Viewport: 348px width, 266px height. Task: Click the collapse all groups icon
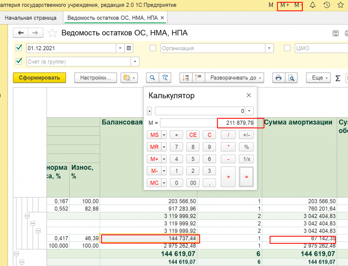tap(198, 78)
